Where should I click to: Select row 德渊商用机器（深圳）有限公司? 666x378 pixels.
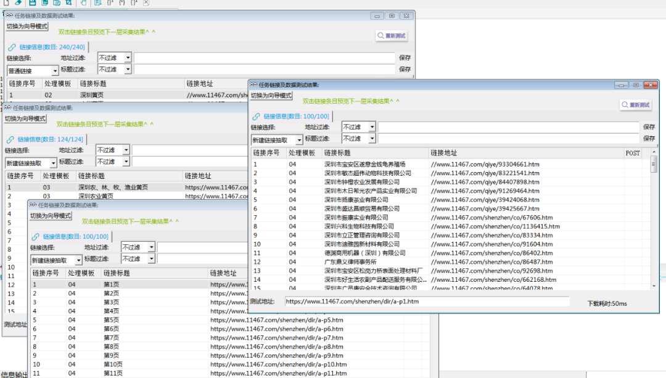pos(450,253)
